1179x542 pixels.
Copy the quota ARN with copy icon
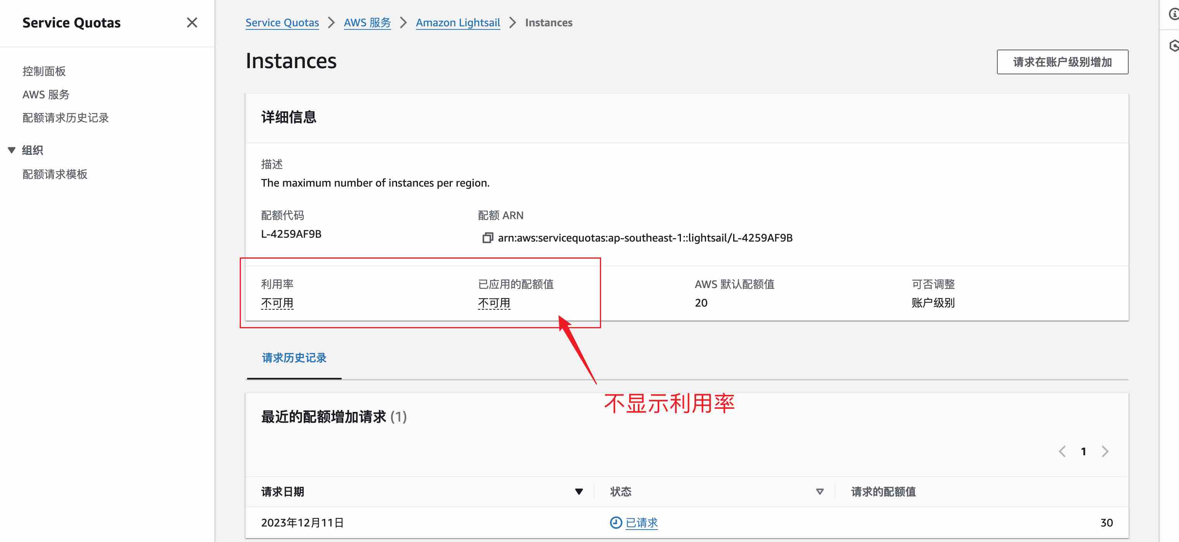[x=487, y=238]
